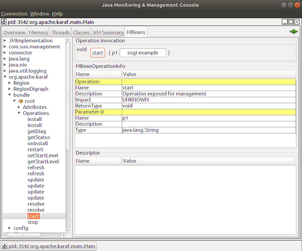Minimize the internal pid 3542 frame

(285, 22)
